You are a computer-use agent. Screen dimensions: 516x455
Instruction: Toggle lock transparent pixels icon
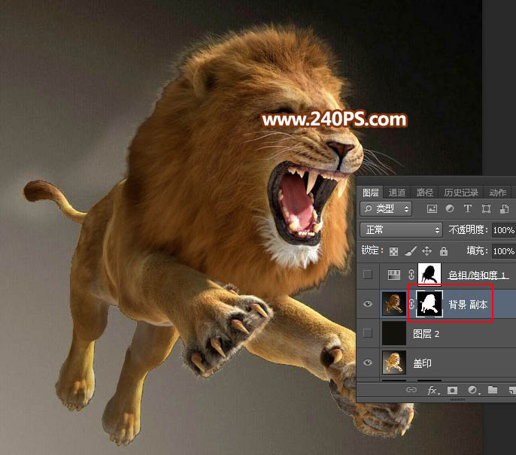point(393,251)
